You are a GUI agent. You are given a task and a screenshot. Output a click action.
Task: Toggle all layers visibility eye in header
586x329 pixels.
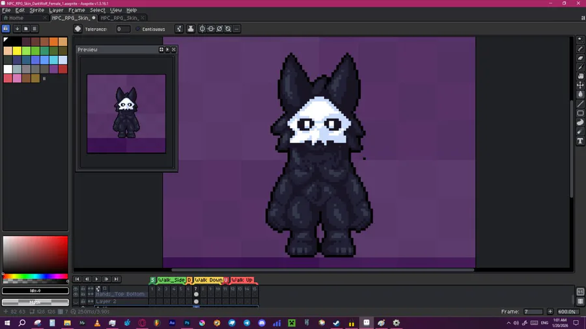pos(76,288)
